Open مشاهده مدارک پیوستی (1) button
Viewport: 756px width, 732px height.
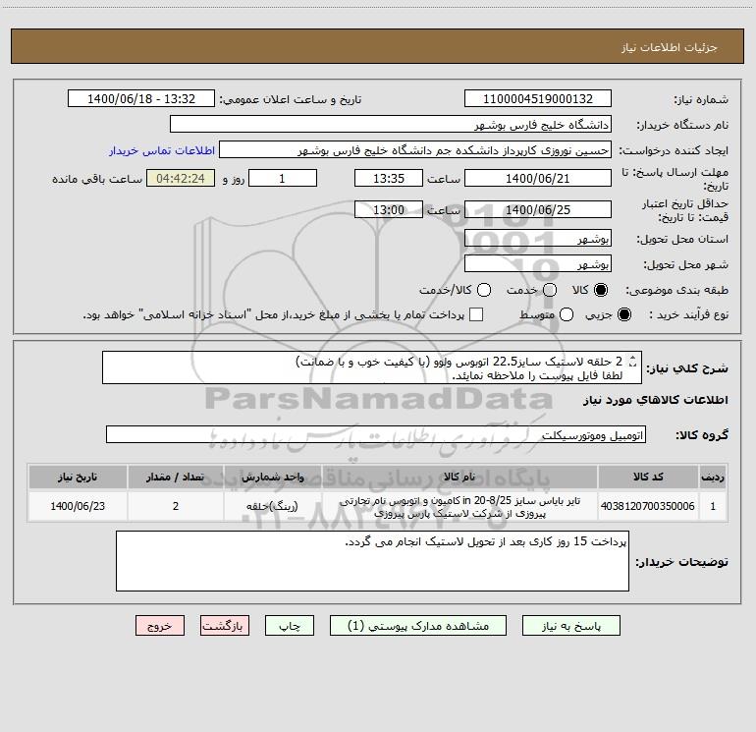[418, 626]
